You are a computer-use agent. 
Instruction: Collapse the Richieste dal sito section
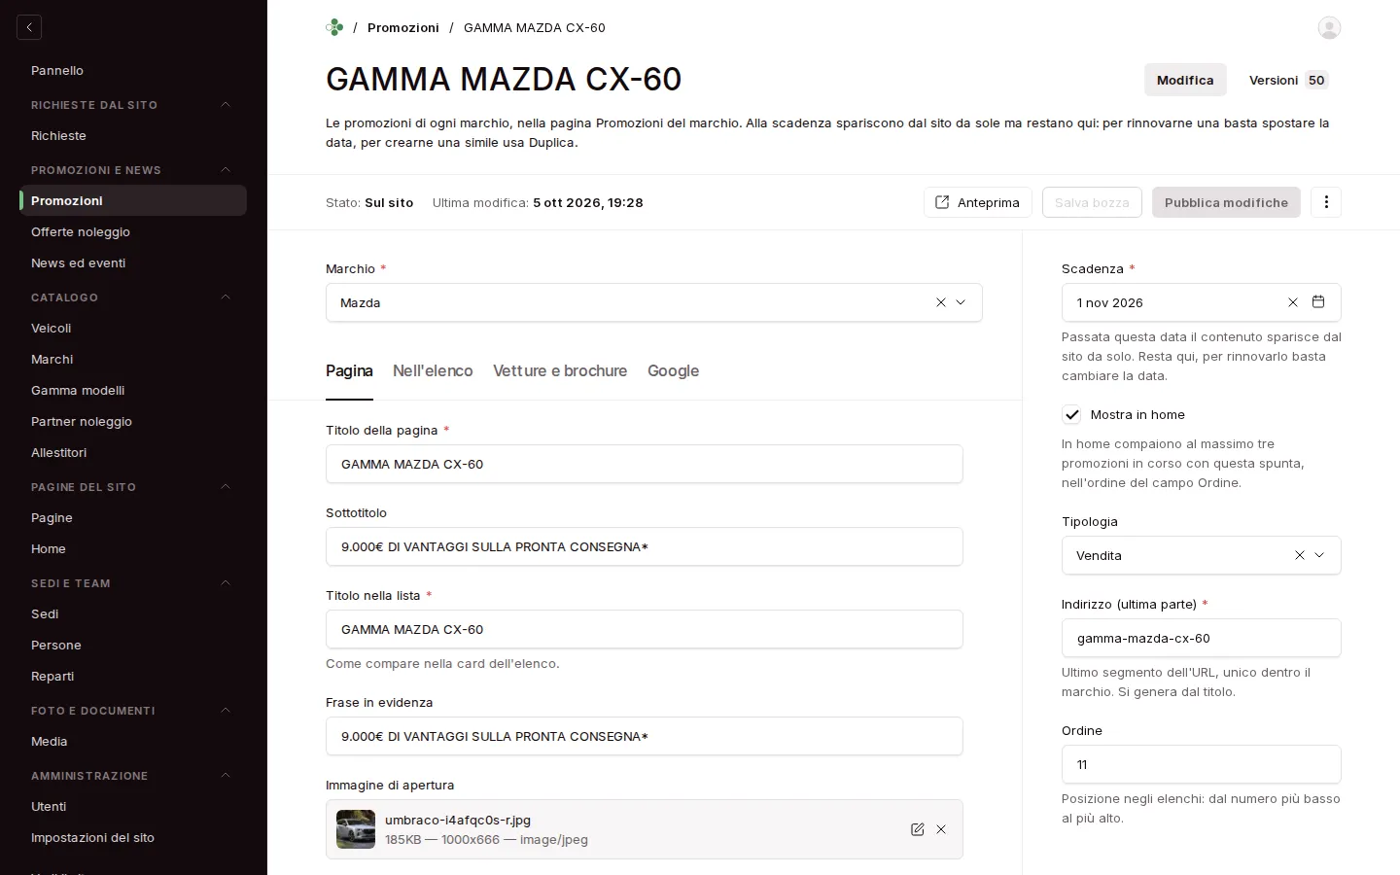pyautogui.click(x=226, y=105)
